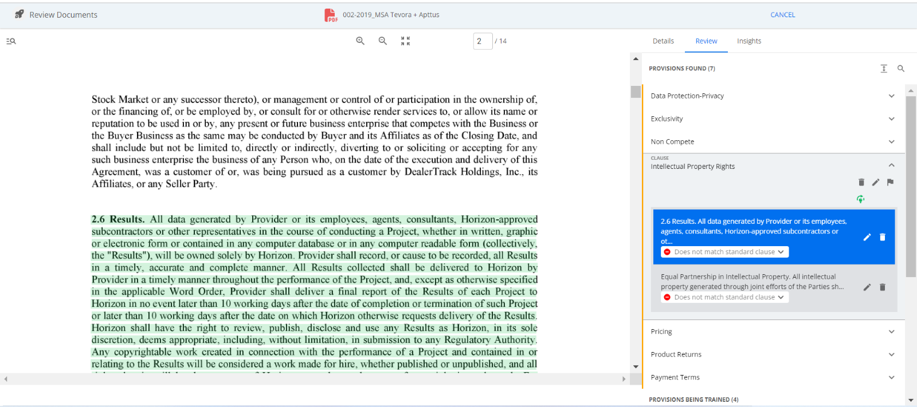Open match status dropdown for 2.6 Results
The width and height of the screenshot is (917, 407).
pyautogui.click(x=725, y=252)
